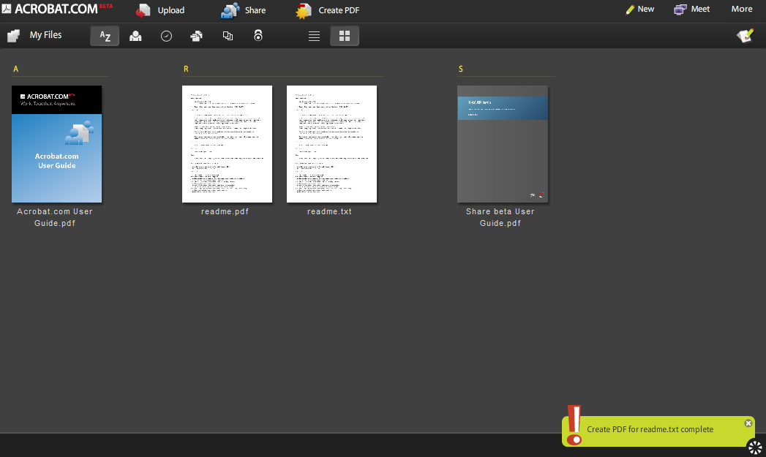Select Share beta User Guide thumbnail
Viewport: 766px width, 457px height.
[x=503, y=144]
